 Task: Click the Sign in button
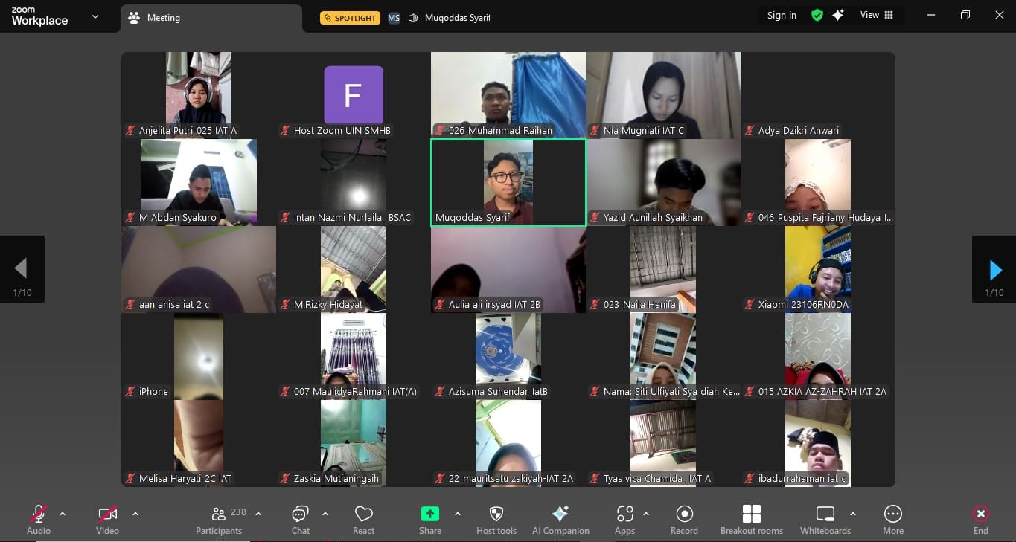pos(782,16)
